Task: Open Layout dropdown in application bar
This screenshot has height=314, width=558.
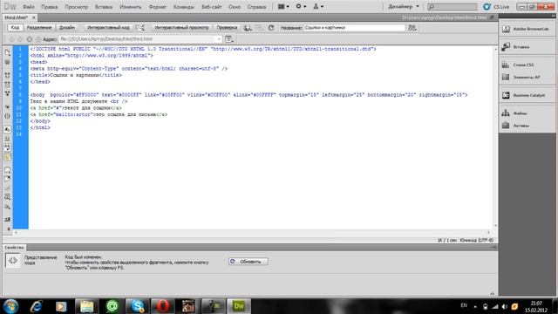Action: [283, 6]
